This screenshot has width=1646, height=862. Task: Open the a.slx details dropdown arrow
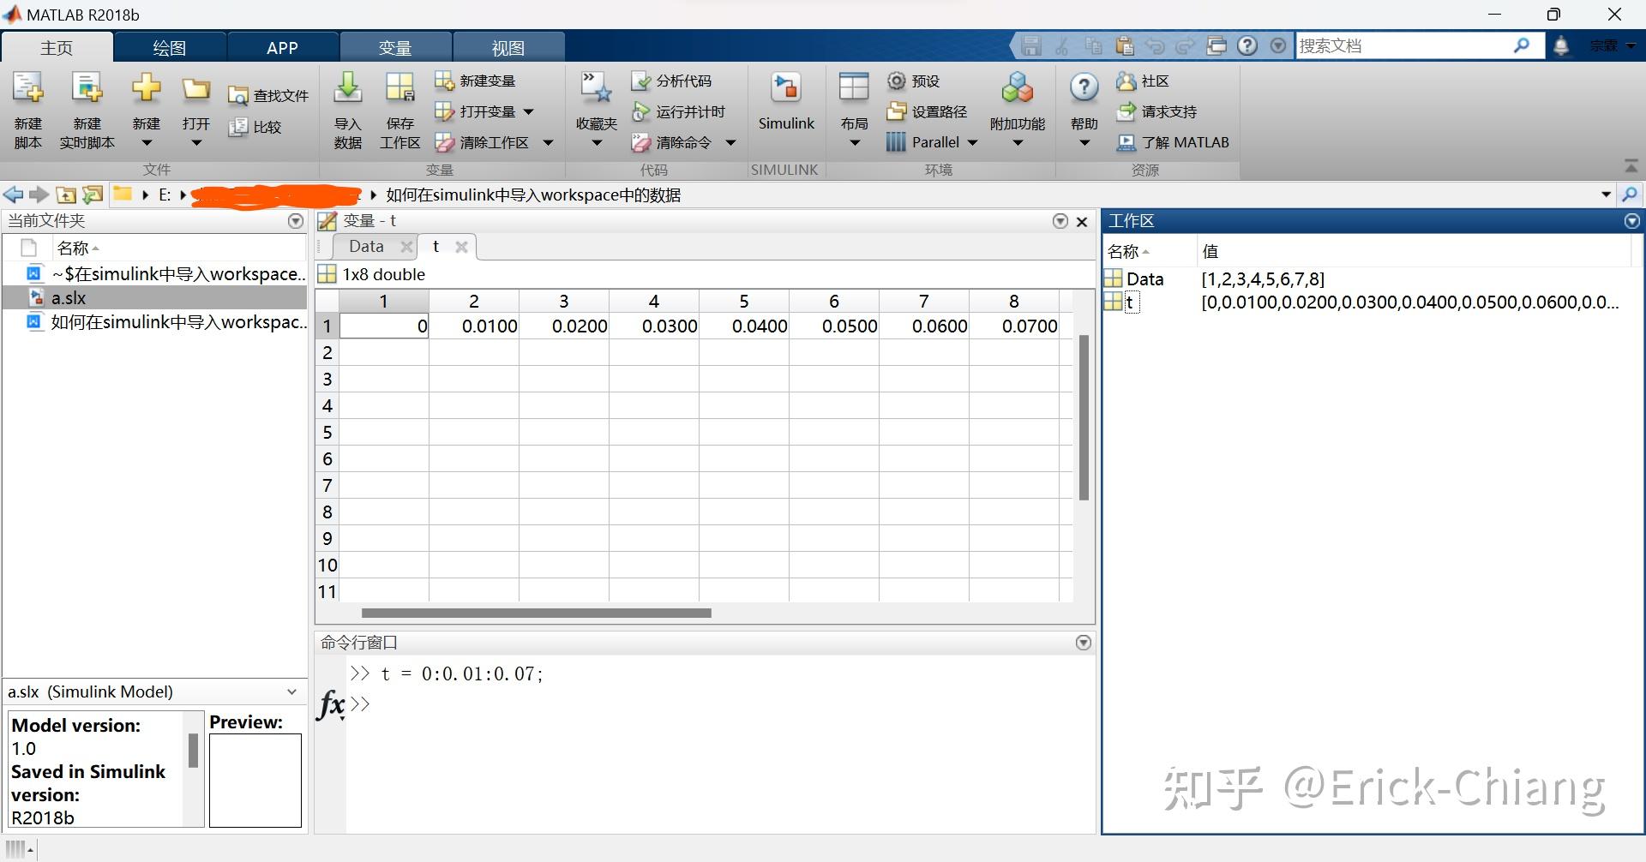click(x=291, y=691)
